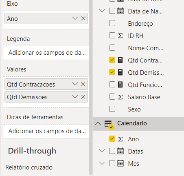Viewport: 184px width, 176px height.
Task: Select the Sexo field name
Action: coord(134,109)
